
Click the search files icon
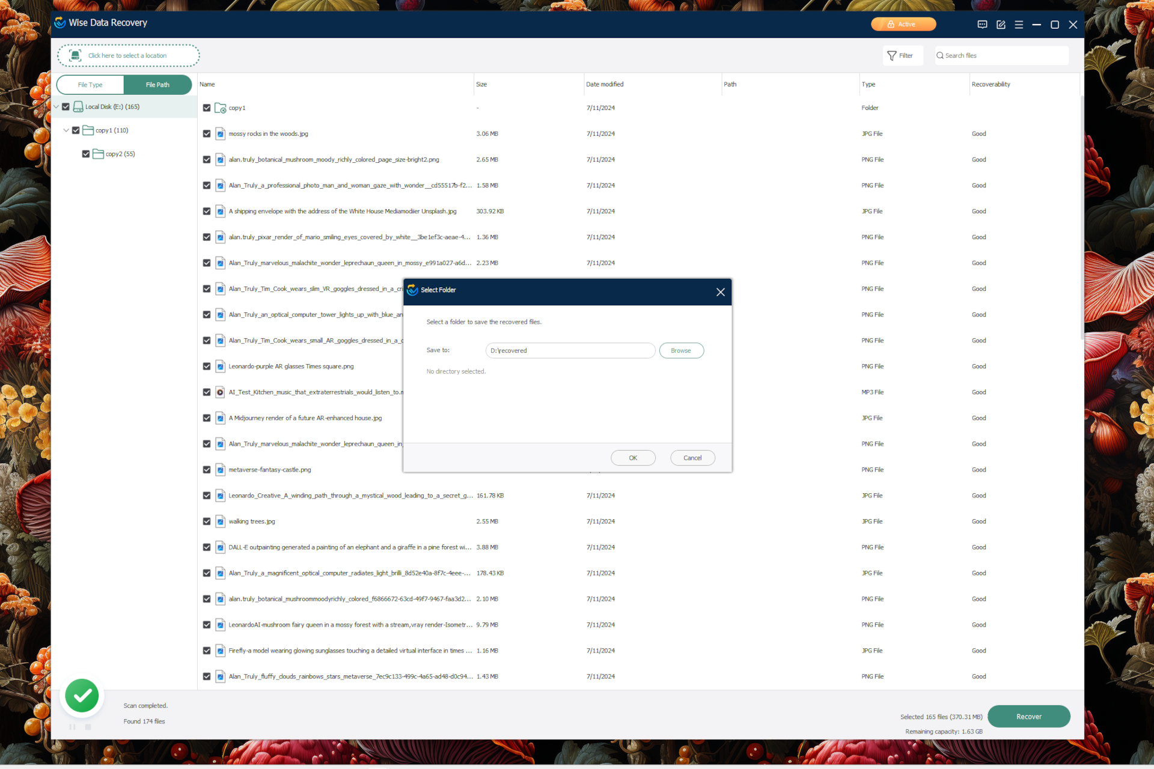[x=943, y=55]
